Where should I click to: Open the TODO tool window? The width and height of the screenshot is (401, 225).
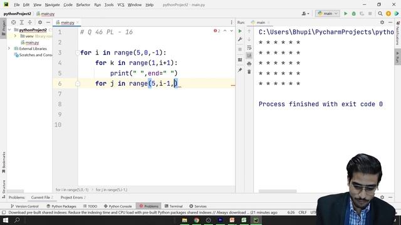point(90,206)
